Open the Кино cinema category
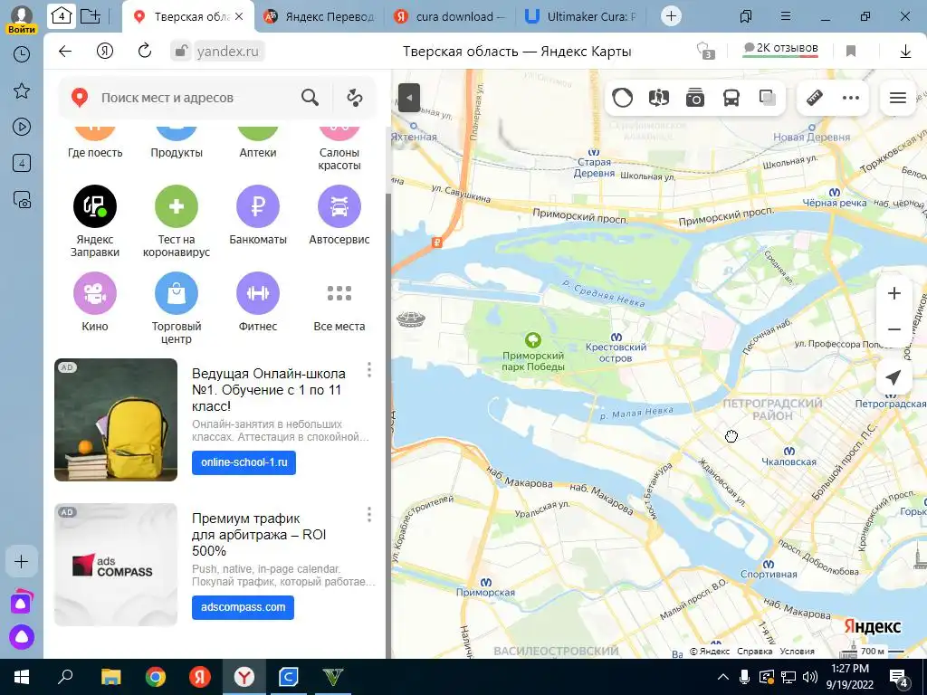 (x=94, y=293)
